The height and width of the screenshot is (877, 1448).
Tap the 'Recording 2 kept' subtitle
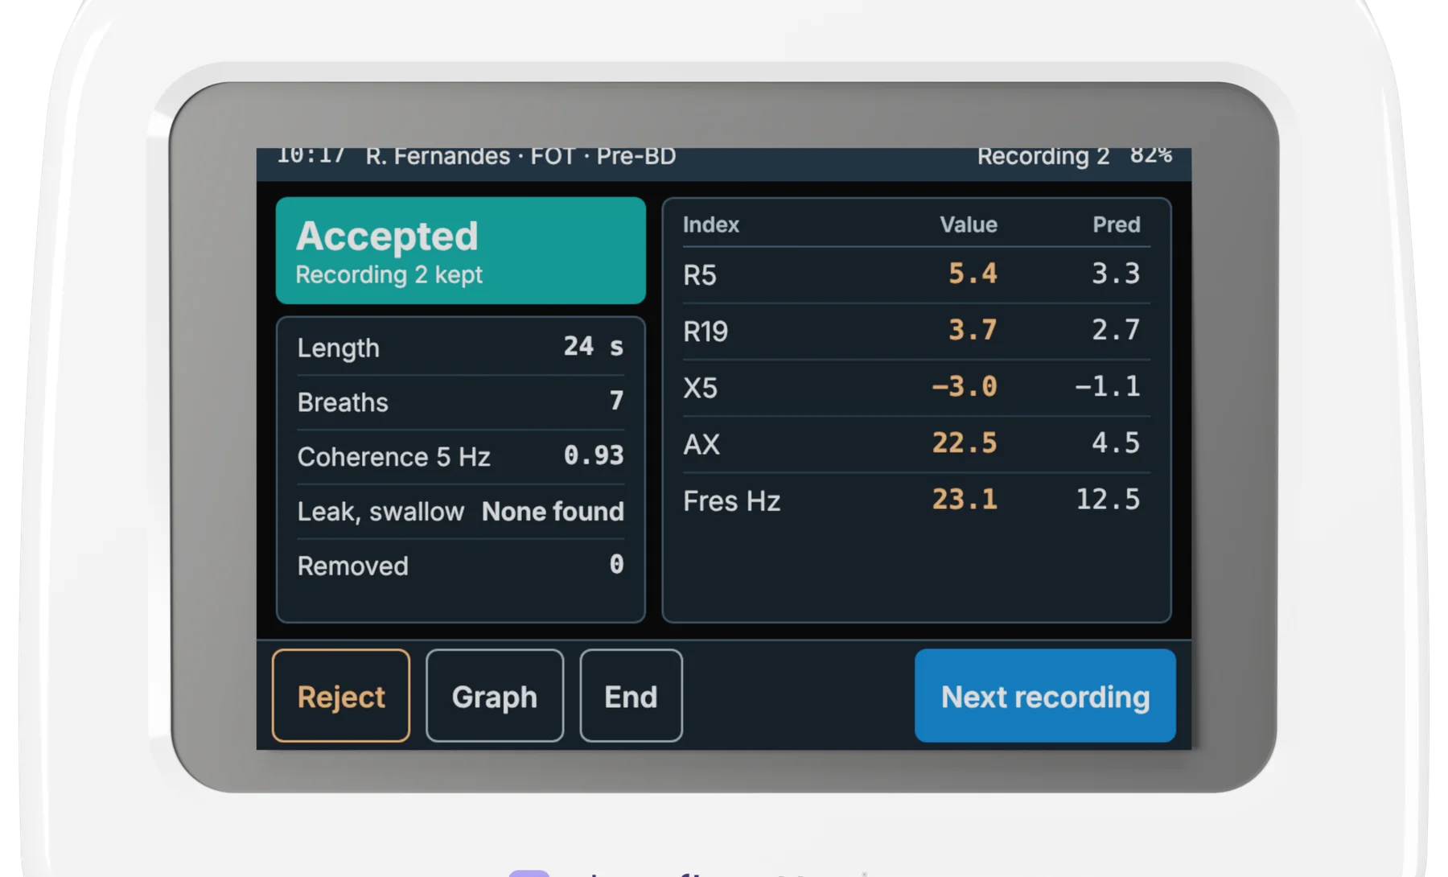click(389, 275)
